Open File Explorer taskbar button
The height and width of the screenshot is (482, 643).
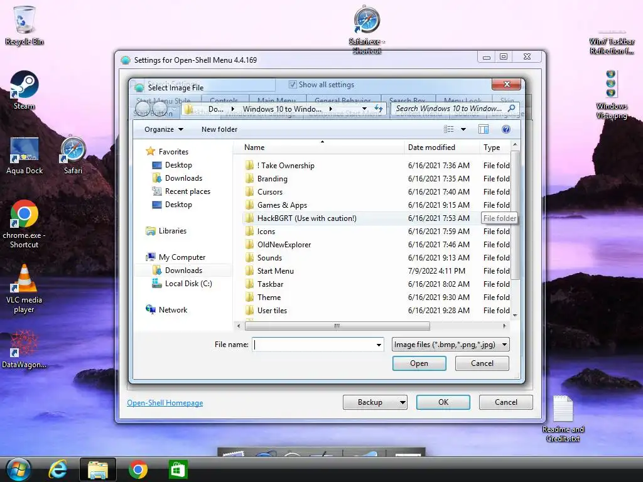97,469
